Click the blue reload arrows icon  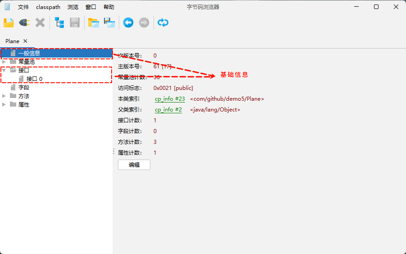(163, 22)
